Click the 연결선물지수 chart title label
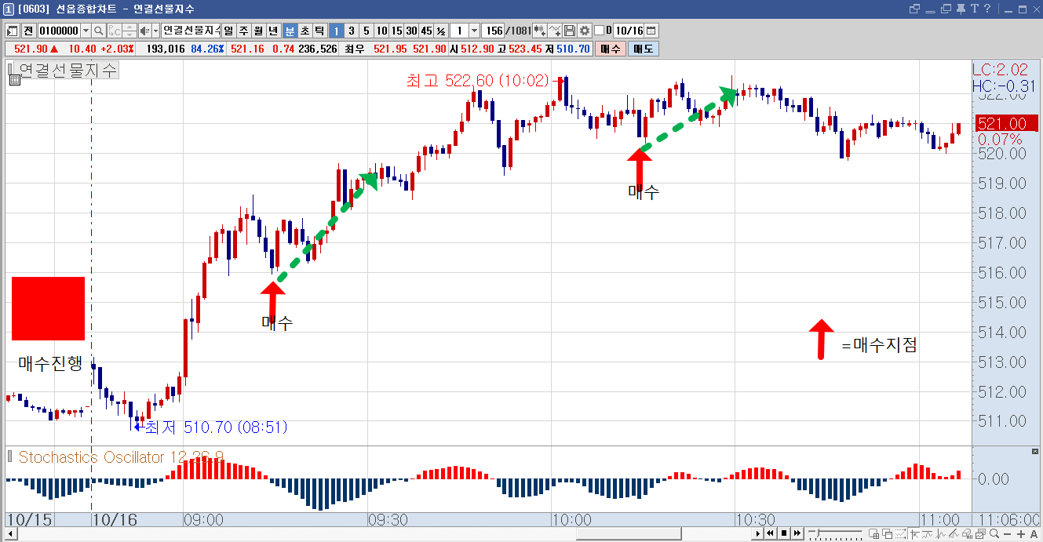This screenshot has width=1043, height=542. coord(67,70)
